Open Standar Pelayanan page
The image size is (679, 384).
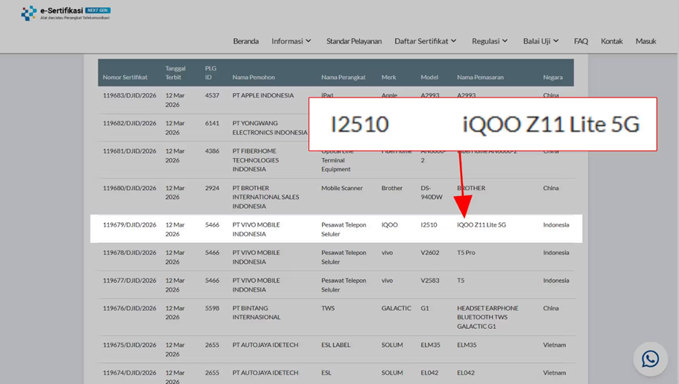click(x=354, y=41)
